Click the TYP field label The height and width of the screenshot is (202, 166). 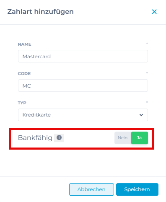[x=22, y=103]
